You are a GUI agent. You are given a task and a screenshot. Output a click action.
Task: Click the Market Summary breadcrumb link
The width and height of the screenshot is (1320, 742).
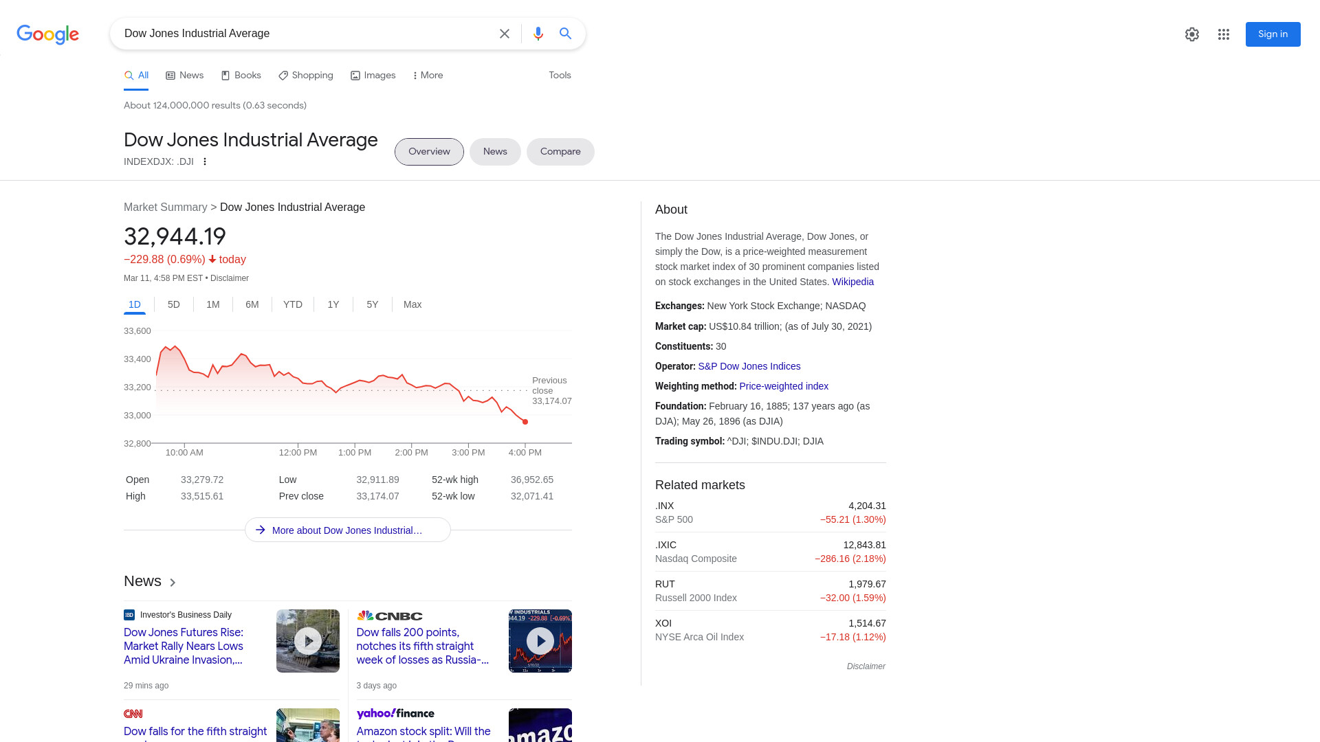pyautogui.click(x=166, y=207)
